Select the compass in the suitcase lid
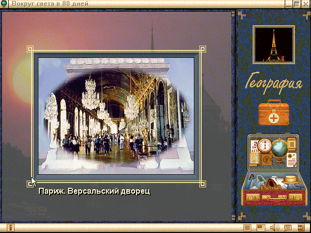This screenshot has height=233, width=311. tap(265, 146)
